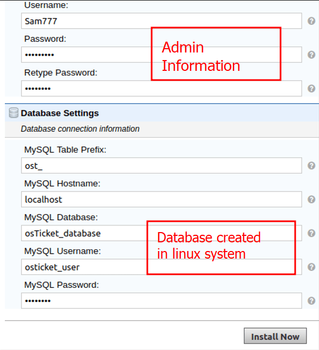Click the help icon beside the admin Password field
Screen dimensions: 319x350
(311, 55)
